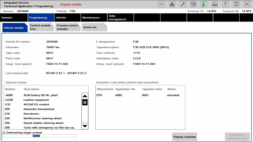Click the printer icon
Viewport: 253px width, 142px height.
[x=215, y=4]
